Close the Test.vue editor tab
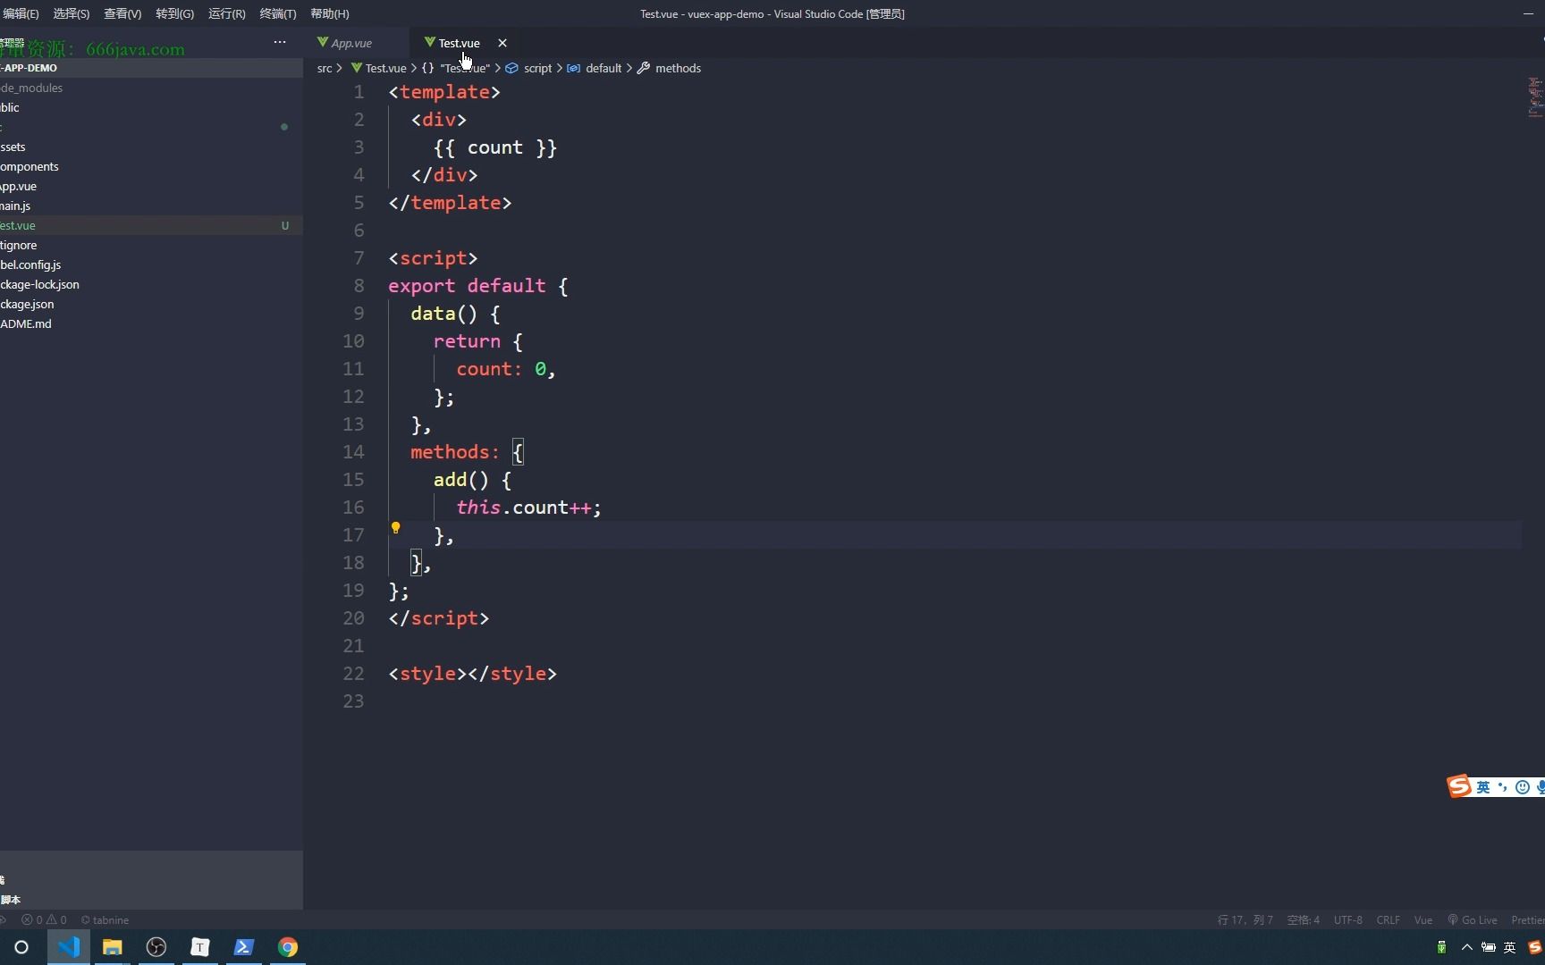Screen dimensions: 1545x965 click(x=502, y=43)
